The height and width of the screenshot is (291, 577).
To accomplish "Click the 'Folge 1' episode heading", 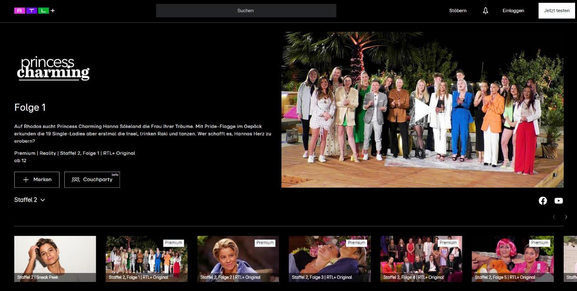I will [x=30, y=107].
